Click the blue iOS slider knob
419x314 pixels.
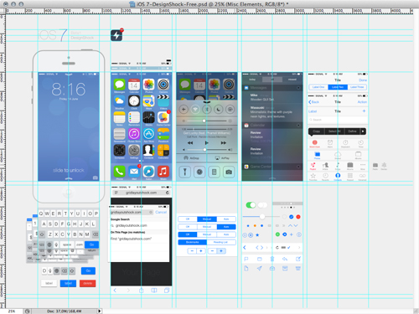click(x=262, y=217)
